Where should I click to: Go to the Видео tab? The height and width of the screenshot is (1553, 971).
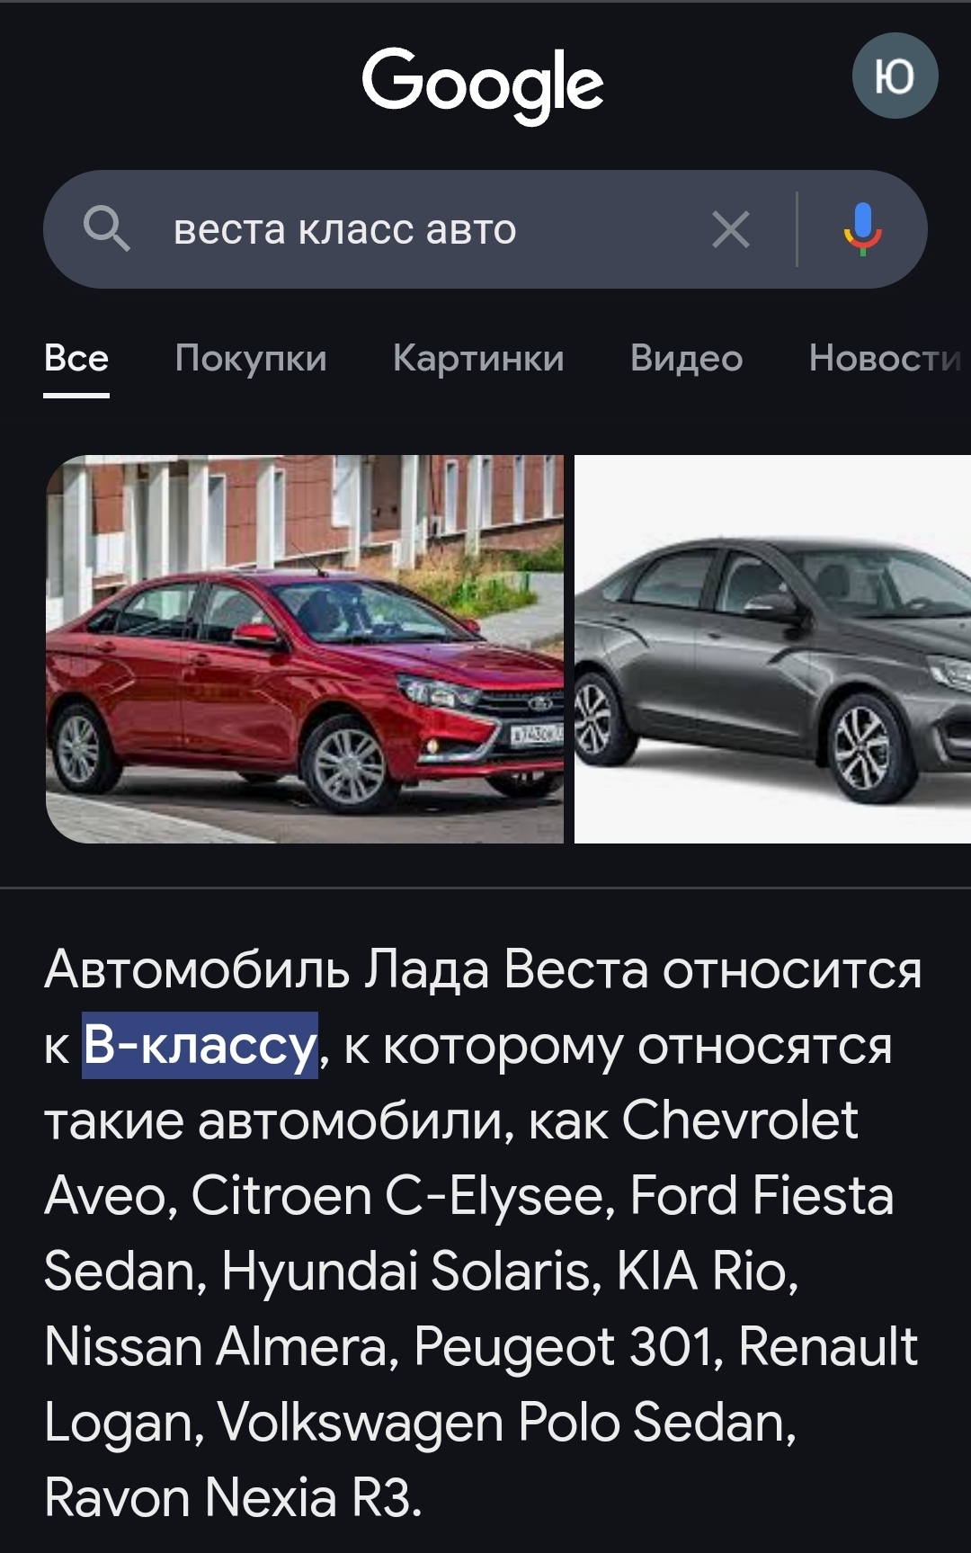(687, 359)
